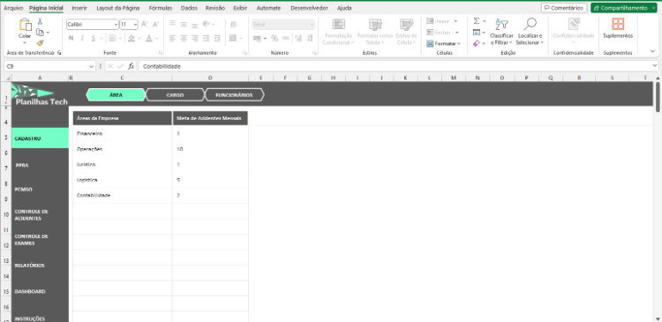Apply fill color bucket icon

pyautogui.click(x=132, y=39)
